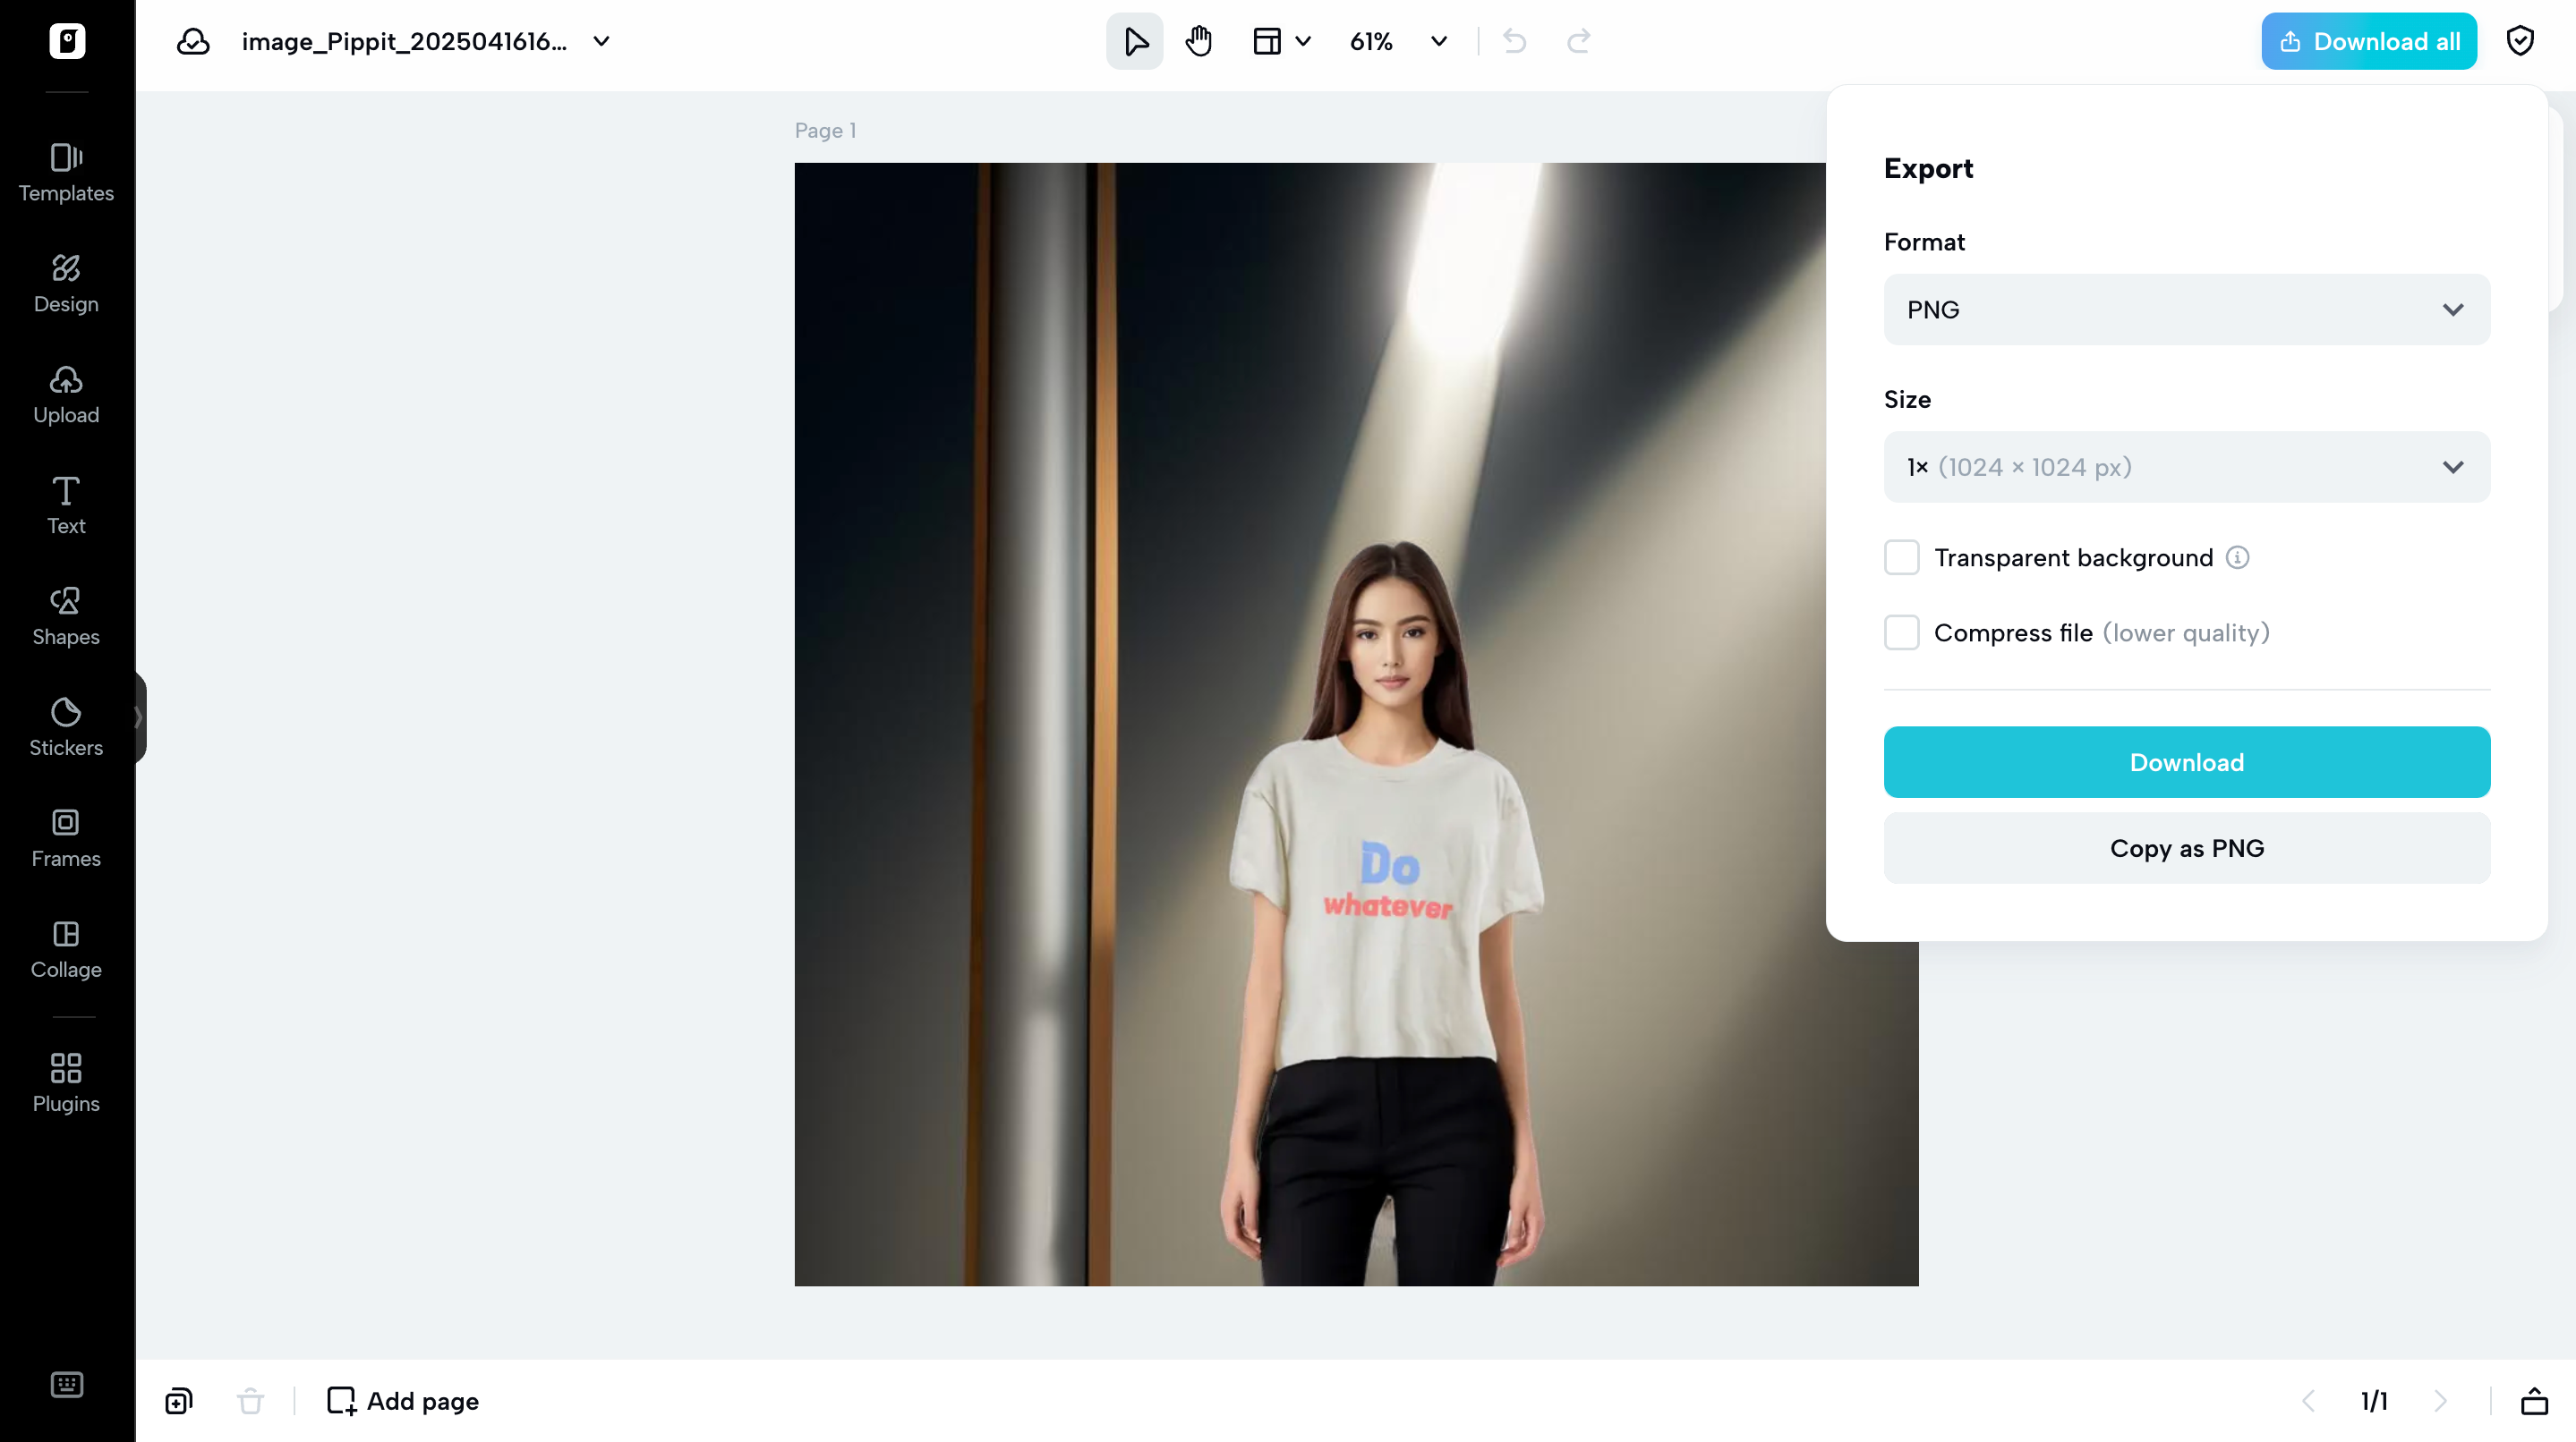Image resolution: width=2576 pixels, height=1442 pixels.
Task: Copy the image as PNG
Action: 2185,847
